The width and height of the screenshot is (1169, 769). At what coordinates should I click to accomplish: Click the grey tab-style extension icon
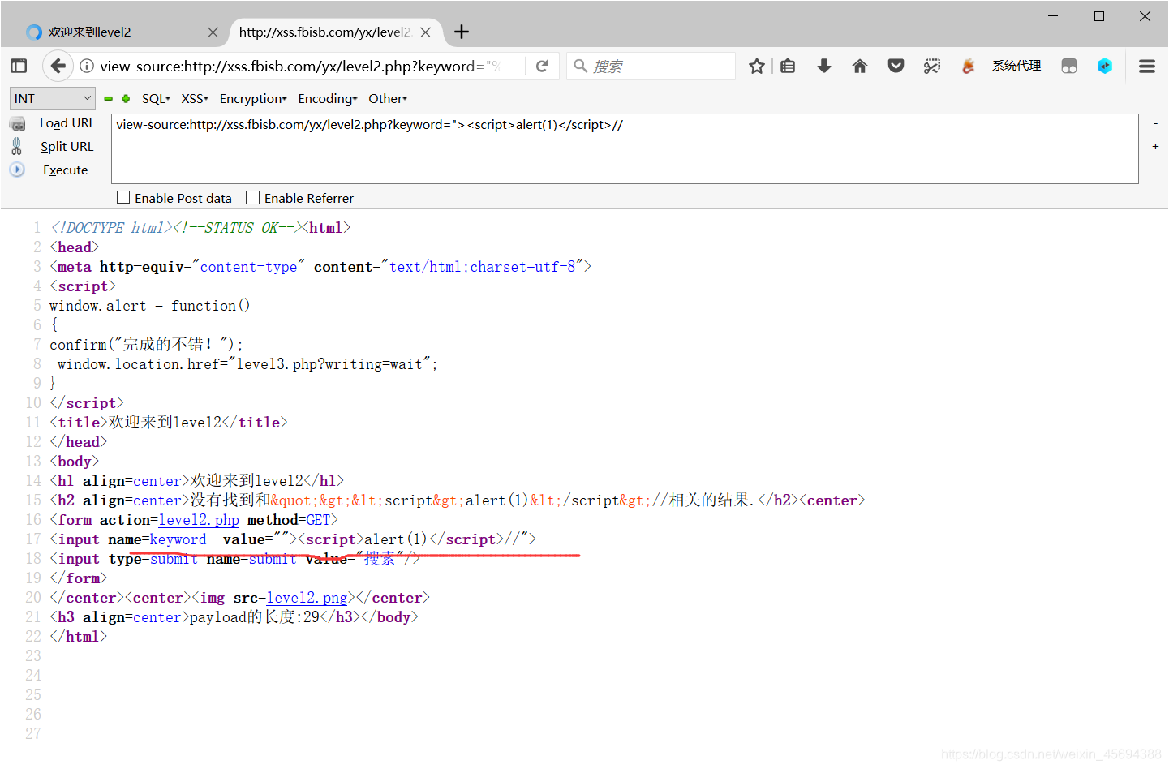point(1069,66)
